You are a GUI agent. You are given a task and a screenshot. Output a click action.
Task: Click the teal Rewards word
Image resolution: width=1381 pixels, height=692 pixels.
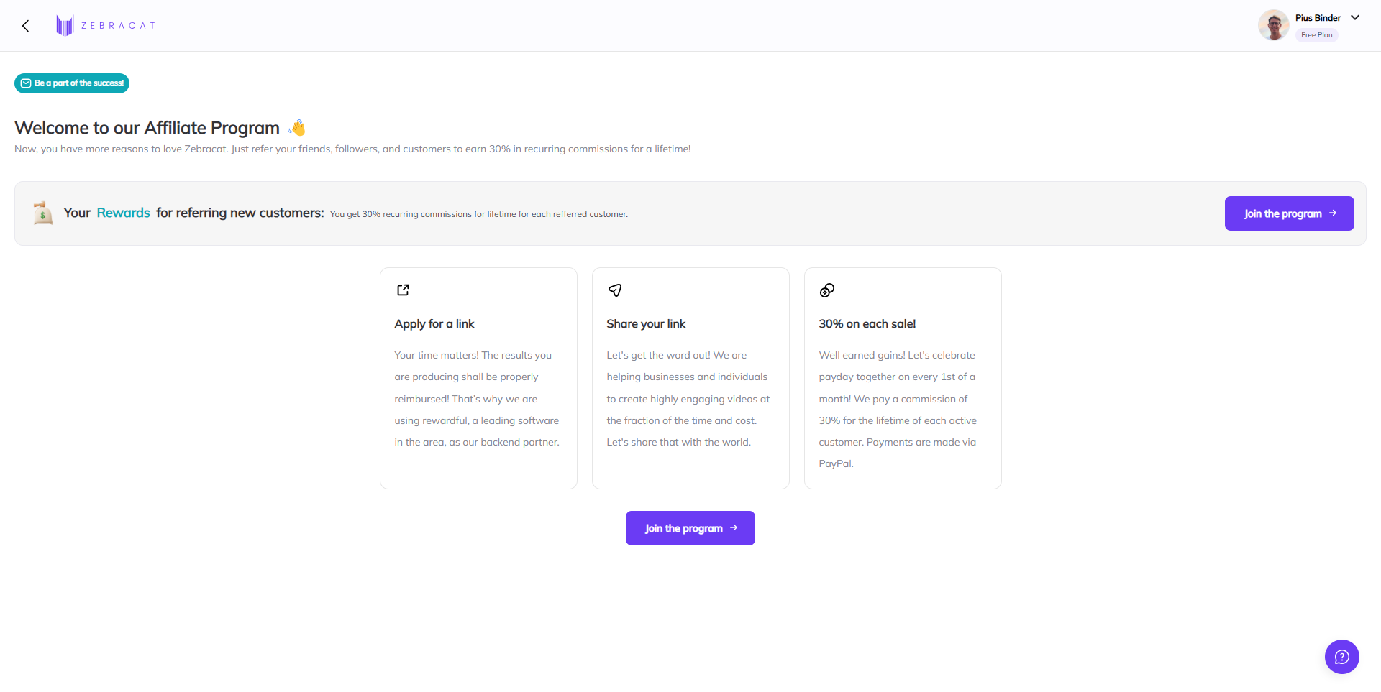[123, 213]
